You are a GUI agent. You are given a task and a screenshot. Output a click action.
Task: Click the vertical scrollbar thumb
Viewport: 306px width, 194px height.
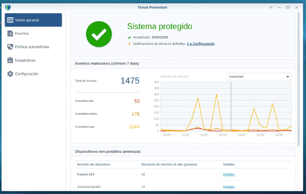tap(298, 79)
